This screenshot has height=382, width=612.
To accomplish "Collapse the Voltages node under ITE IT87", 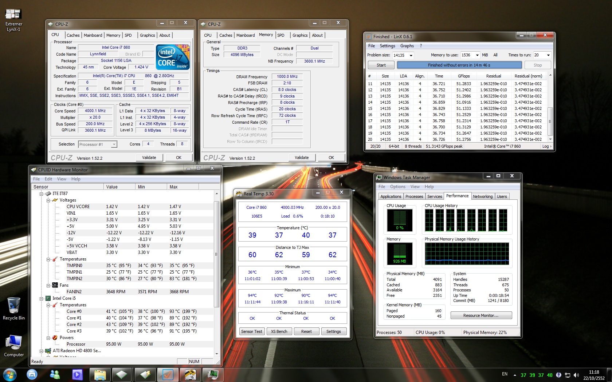I will point(48,200).
